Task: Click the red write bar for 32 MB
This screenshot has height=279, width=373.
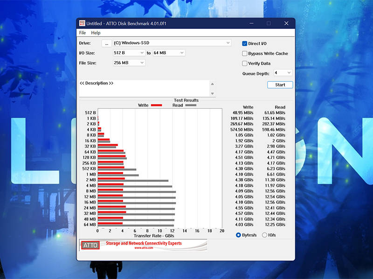Action: click(x=112, y=212)
